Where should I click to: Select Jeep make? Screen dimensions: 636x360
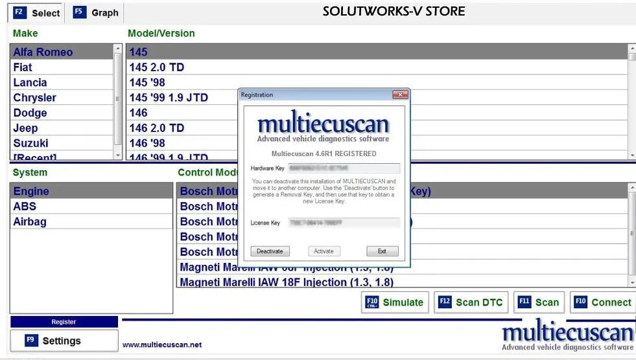[x=61, y=128]
